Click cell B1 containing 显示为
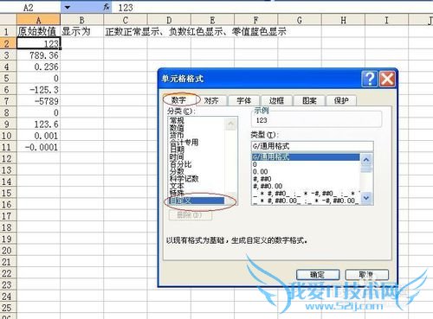433x319 pixels. [x=82, y=31]
